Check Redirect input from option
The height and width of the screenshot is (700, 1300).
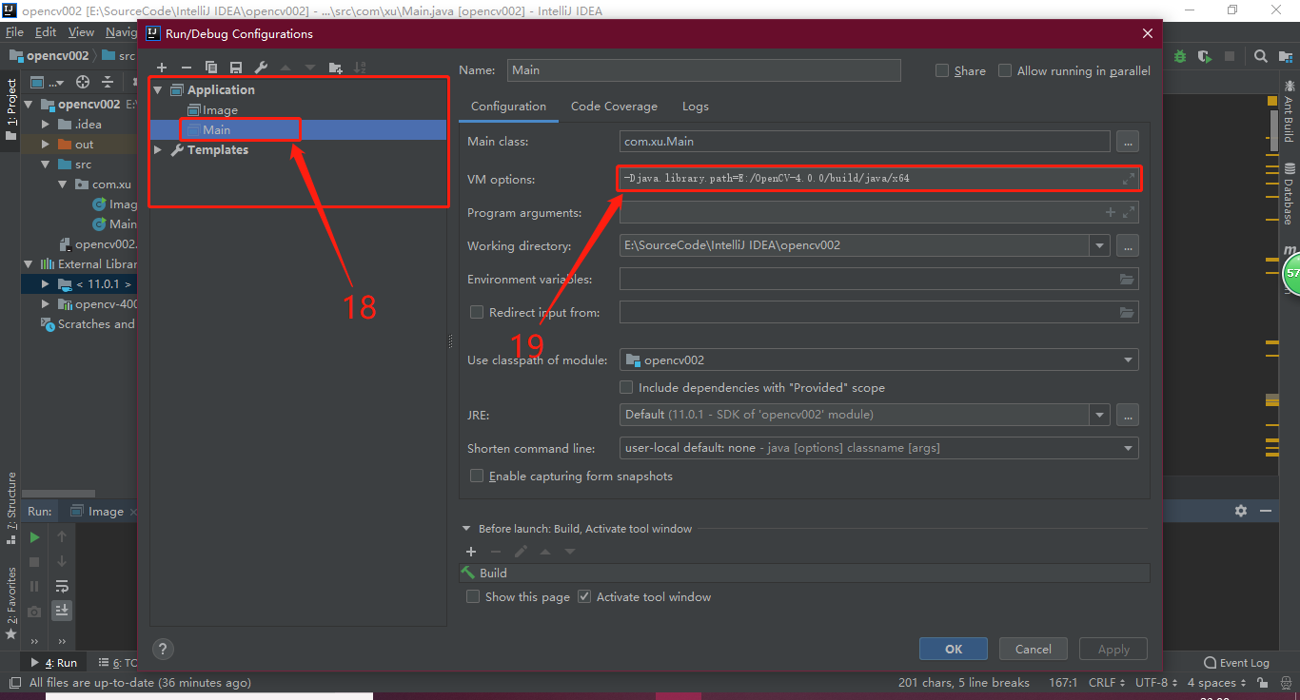point(477,312)
